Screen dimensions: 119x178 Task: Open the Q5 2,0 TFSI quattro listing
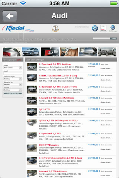click(49, 145)
